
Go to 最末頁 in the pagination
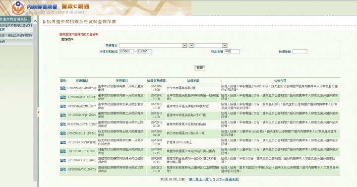coord(234,180)
